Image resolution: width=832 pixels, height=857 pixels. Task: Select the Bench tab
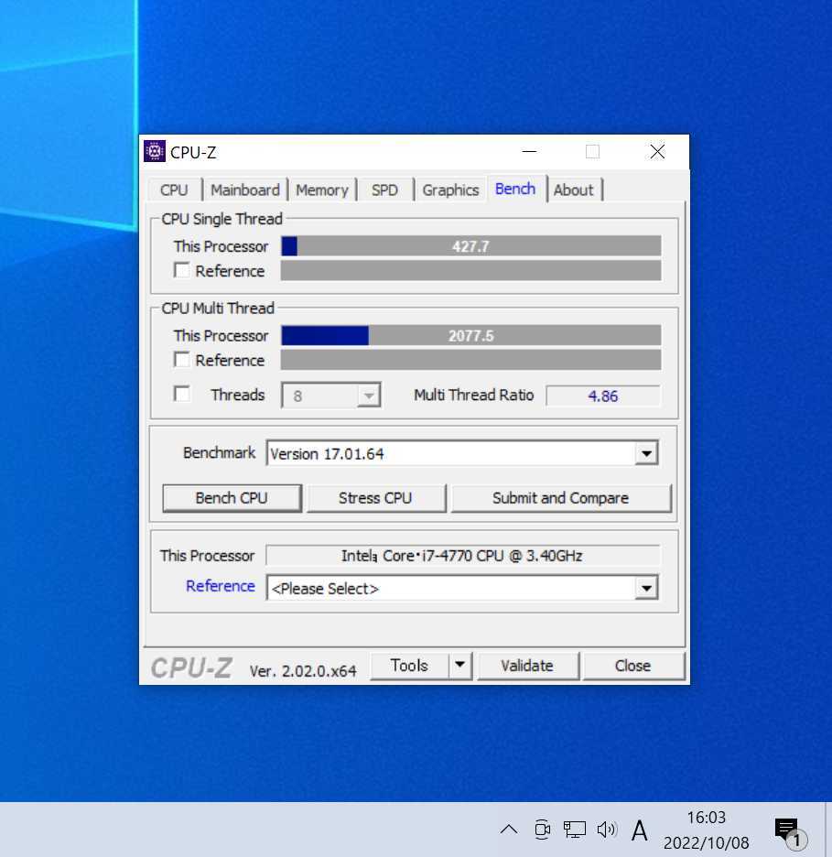coord(515,189)
